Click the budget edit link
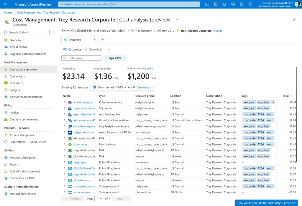 pyautogui.click(x=150, y=68)
